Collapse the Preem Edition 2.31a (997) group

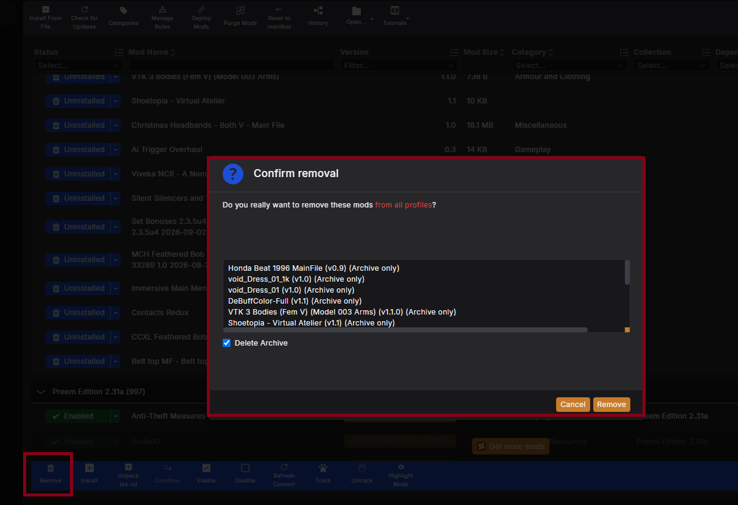click(41, 392)
